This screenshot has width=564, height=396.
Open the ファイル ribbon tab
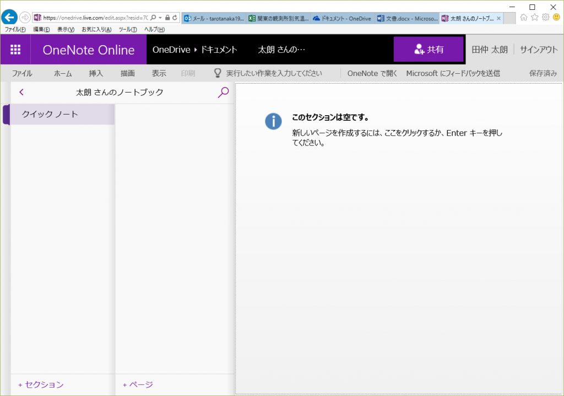click(x=22, y=73)
